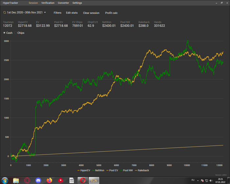This screenshot has width=230, height=184.
Task: Open Action Center flag tray icon
Action: (x=202, y=181)
